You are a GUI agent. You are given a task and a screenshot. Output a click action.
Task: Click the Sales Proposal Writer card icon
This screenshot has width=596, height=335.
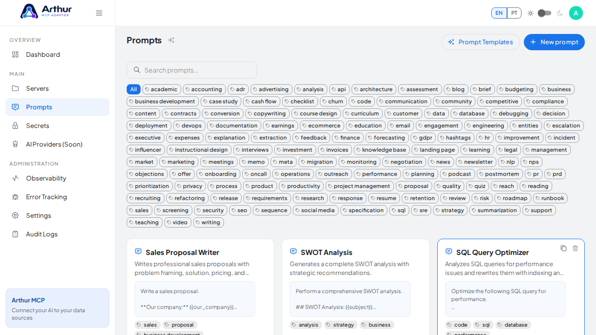pos(138,251)
